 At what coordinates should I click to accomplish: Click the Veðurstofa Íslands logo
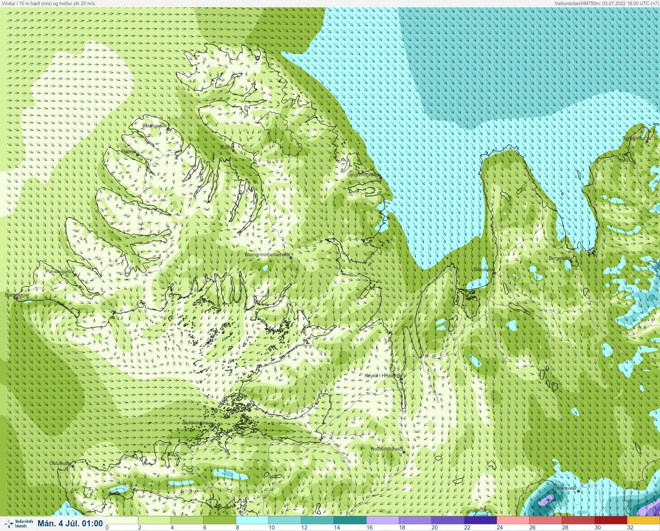tap(18, 524)
